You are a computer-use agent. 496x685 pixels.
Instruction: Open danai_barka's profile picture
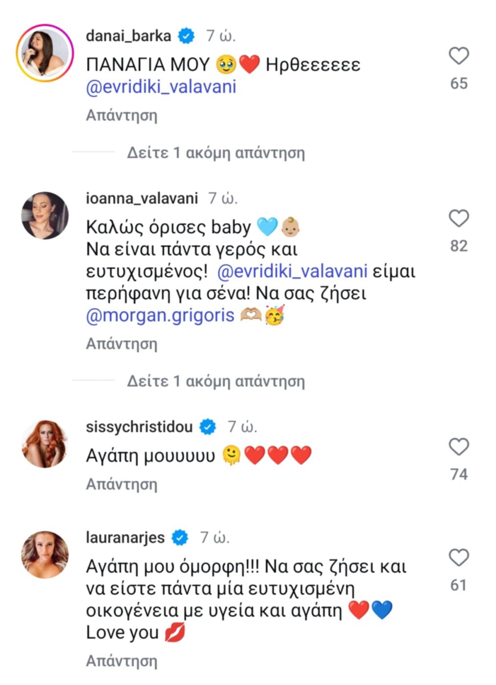pos(45,53)
